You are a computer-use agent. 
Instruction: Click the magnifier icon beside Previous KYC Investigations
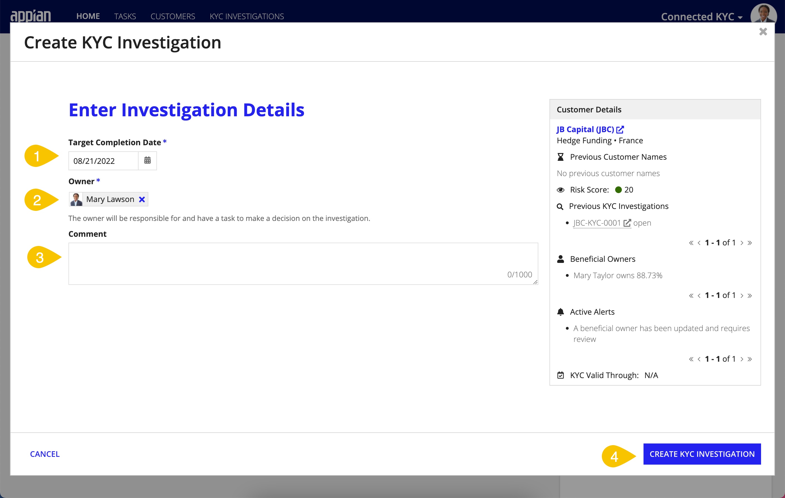(560, 207)
